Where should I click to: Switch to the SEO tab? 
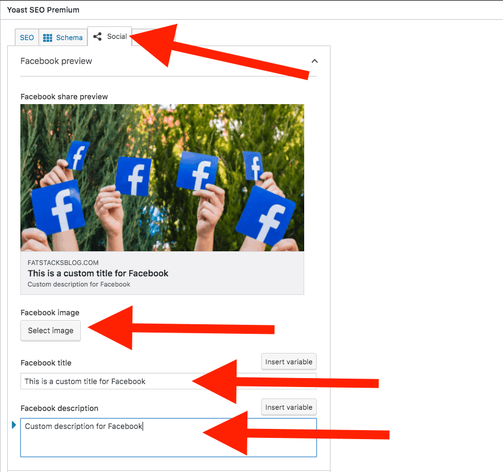26,37
